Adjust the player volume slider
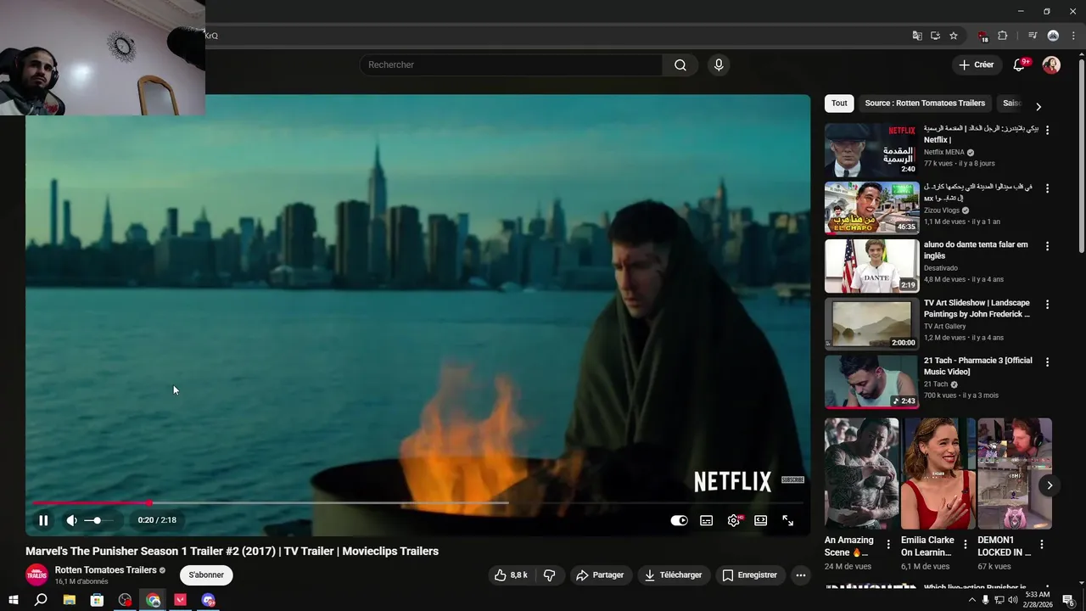 pos(98,520)
